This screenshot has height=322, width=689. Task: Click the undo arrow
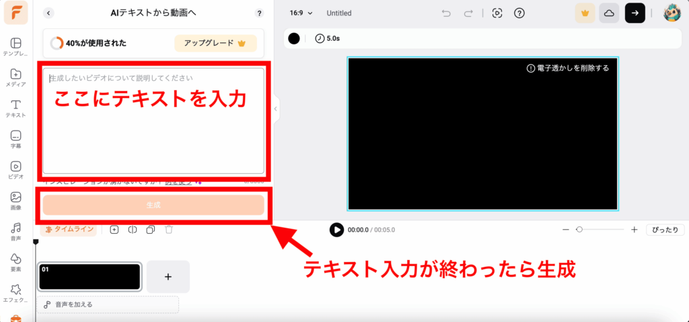[x=447, y=13]
